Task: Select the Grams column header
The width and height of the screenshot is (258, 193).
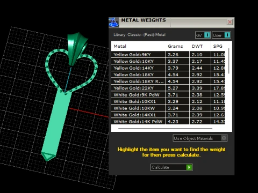Action: pyautogui.click(x=175, y=46)
